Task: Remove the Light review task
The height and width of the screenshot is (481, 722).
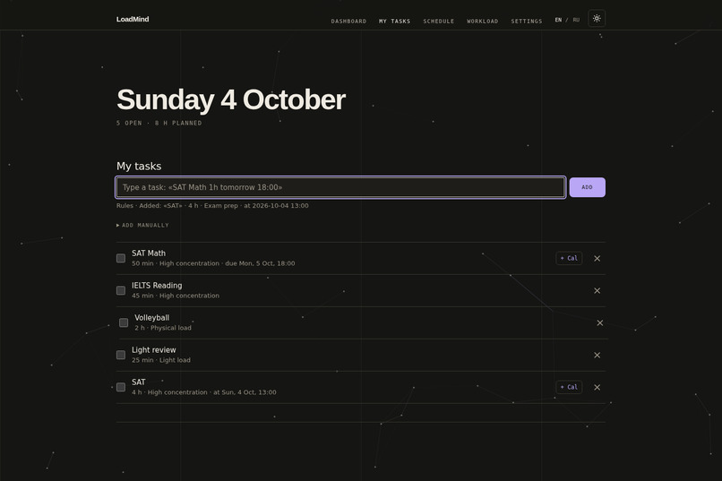Action: (x=597, y=356)
